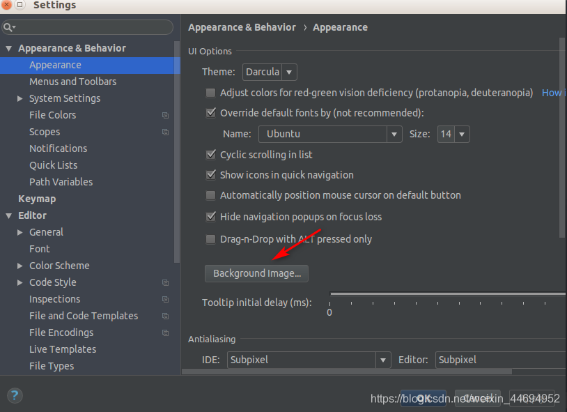Open the font Name dropdown showing Ubuntu
The height and width of the screenshot is (412, 567).
click(x=330, y=134)
